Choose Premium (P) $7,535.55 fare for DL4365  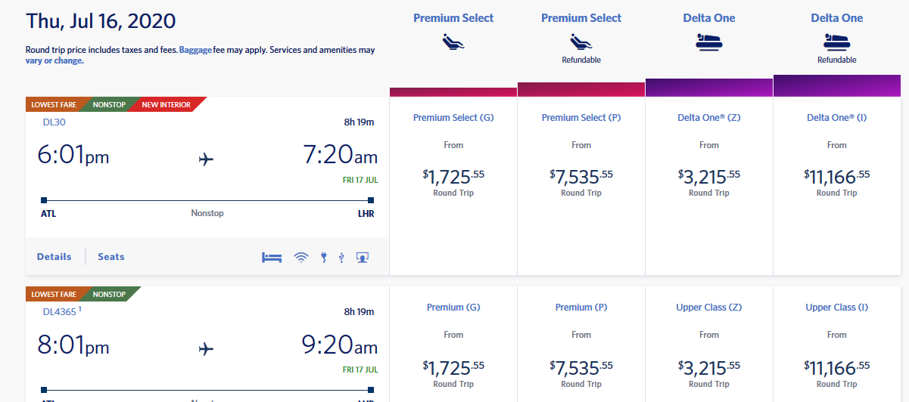(581, 345)
